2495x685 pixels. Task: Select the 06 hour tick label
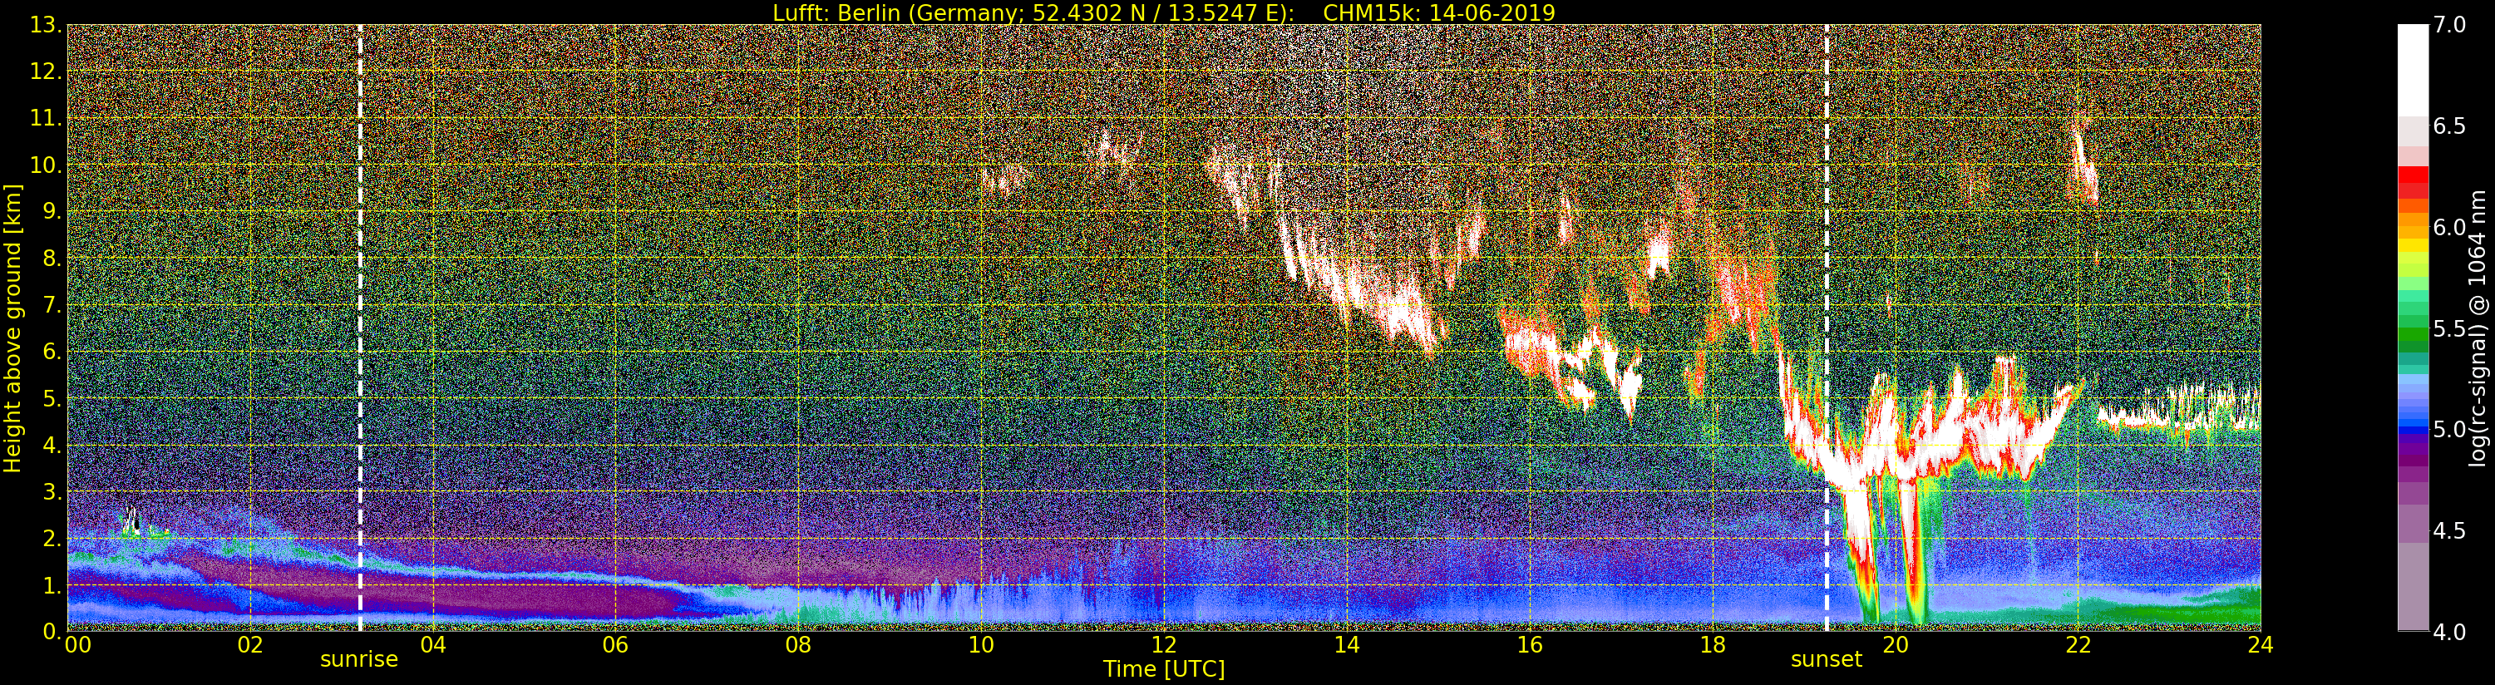[615, 643]
